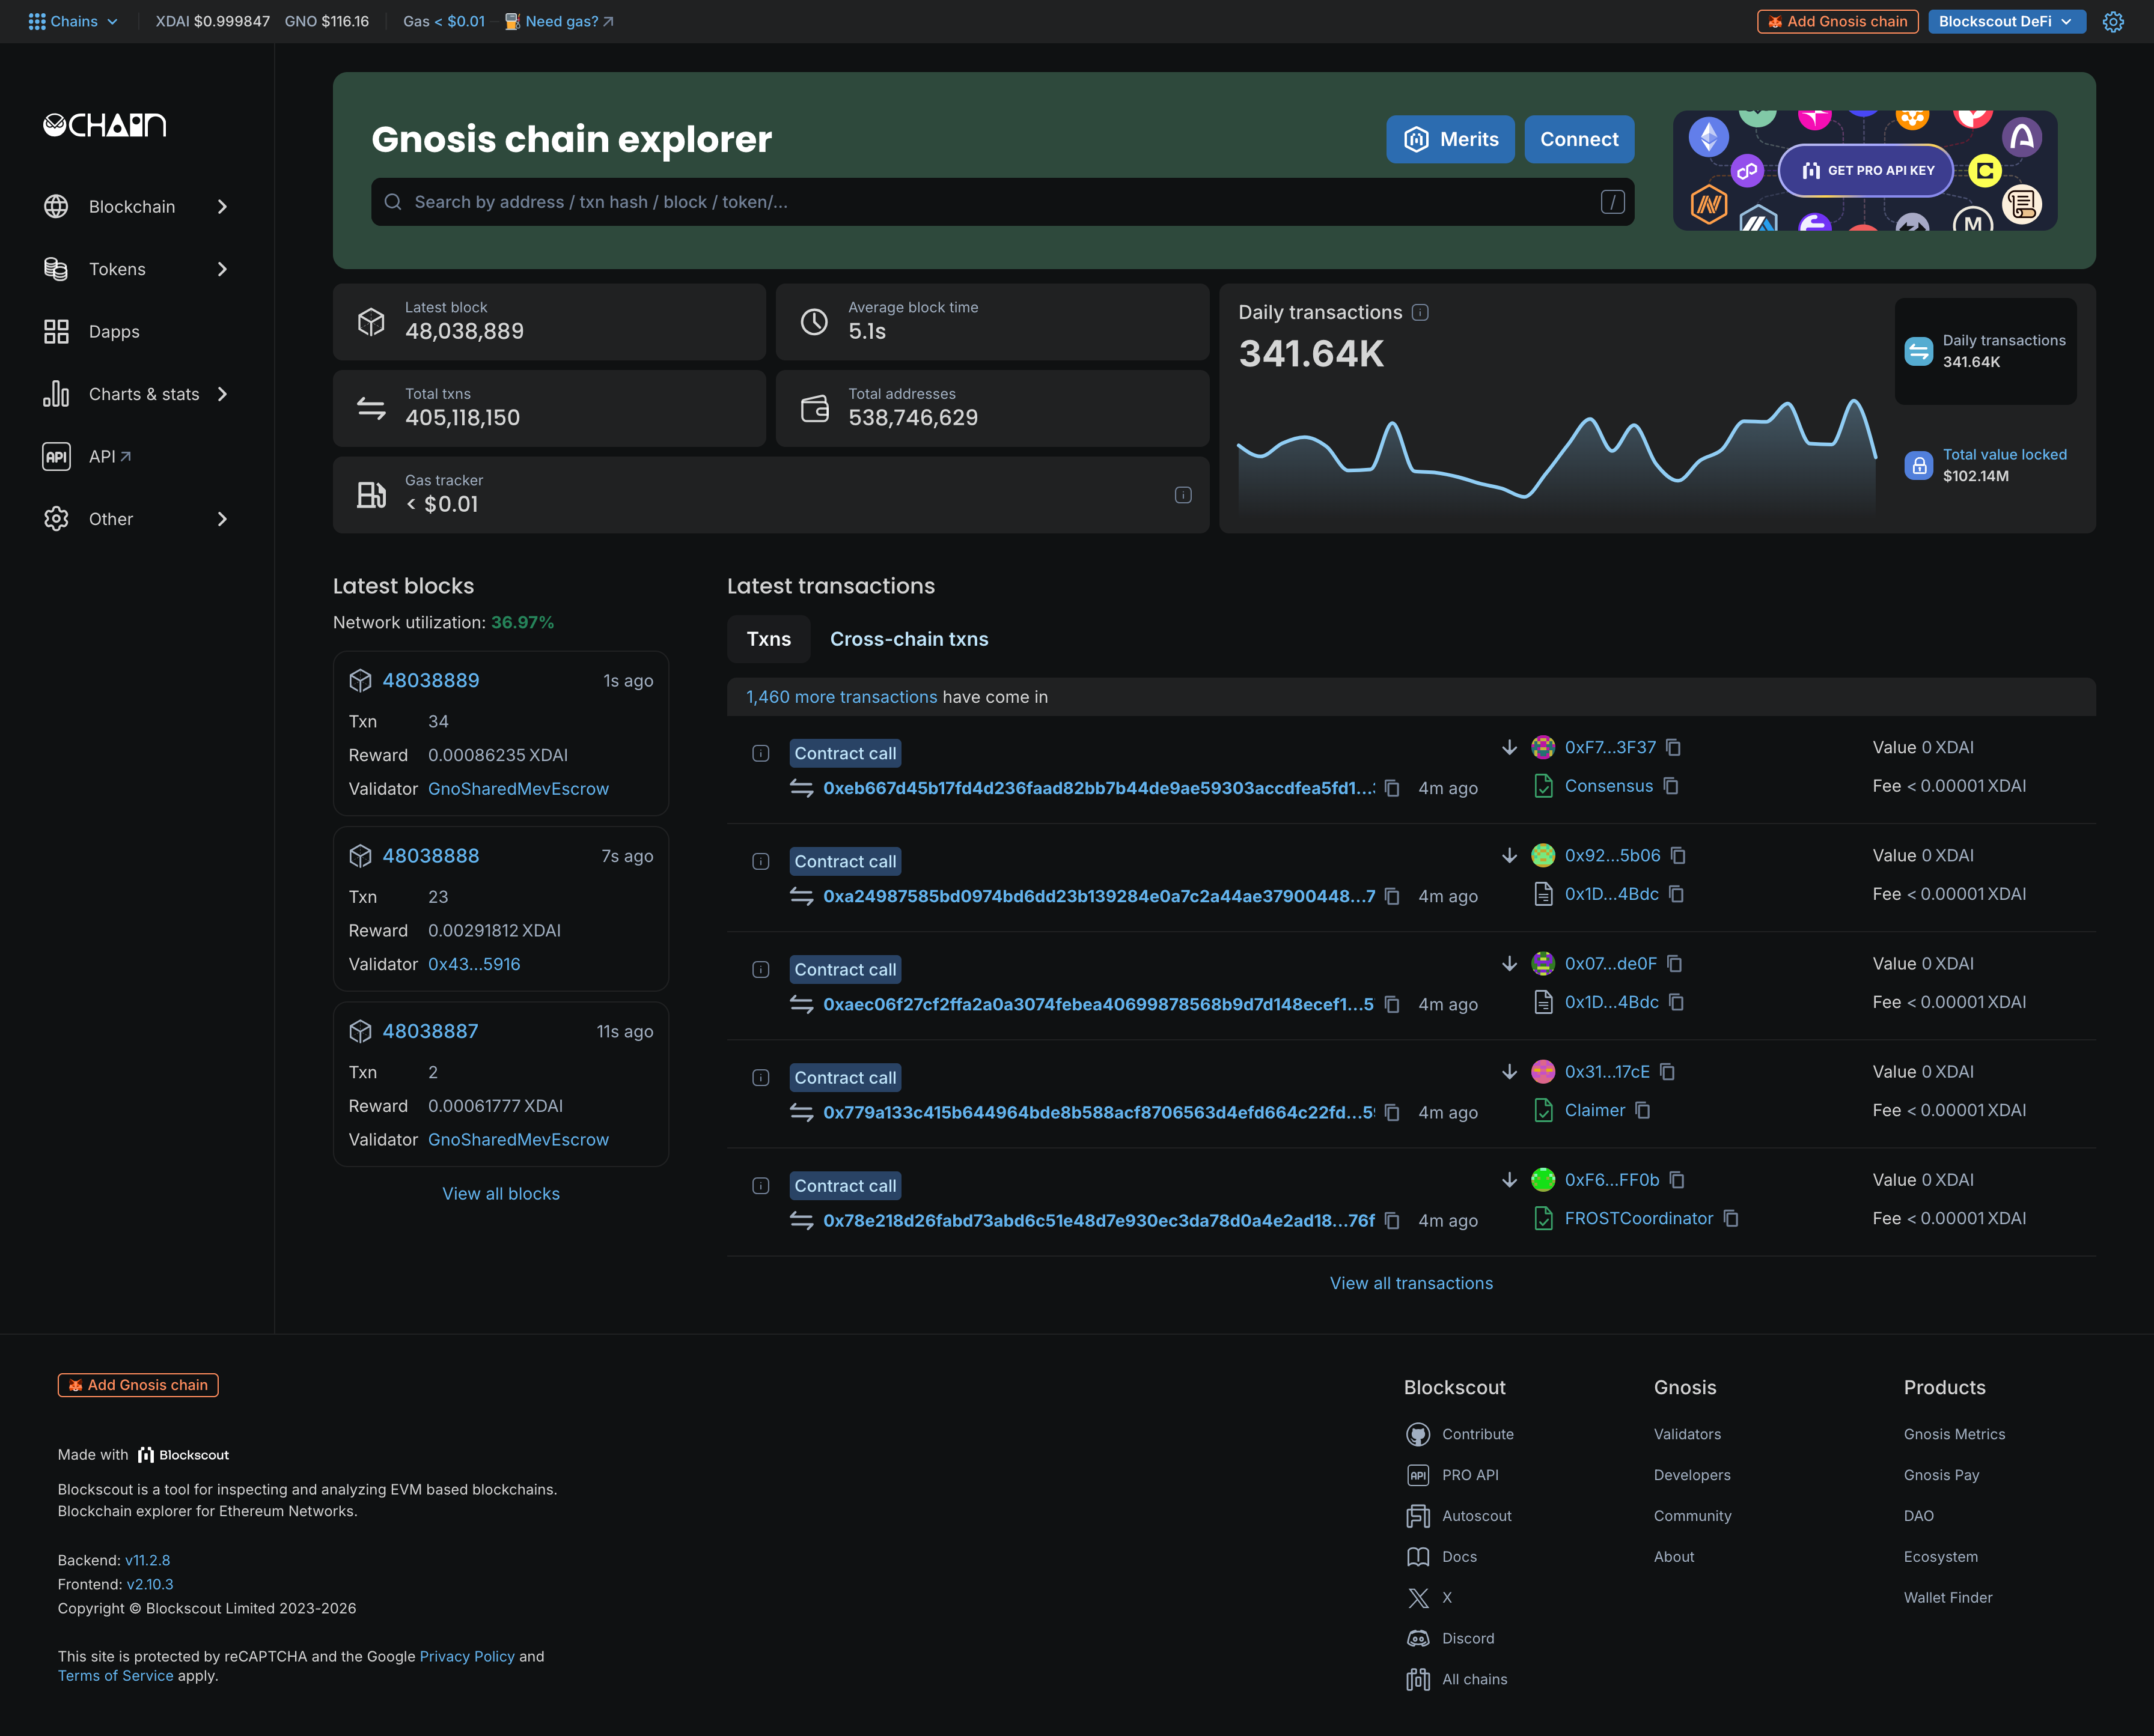Image resolution: width=2154 pixels, height=1736 pixels.
Task: Copy address 0xF6...FF0b
Action: (x=1678, y=1180)
